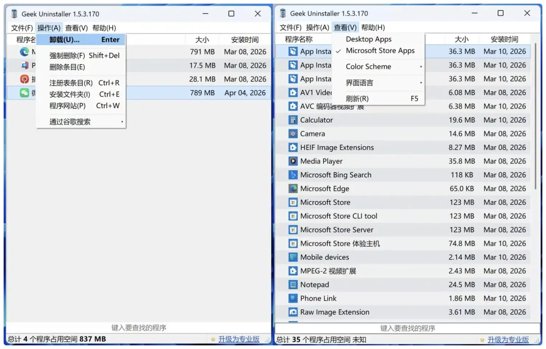This screenshot has width=546, height=349.
Task: Expand the 通过谷歌搜索 submenu
Action: (x=81, y=122)
